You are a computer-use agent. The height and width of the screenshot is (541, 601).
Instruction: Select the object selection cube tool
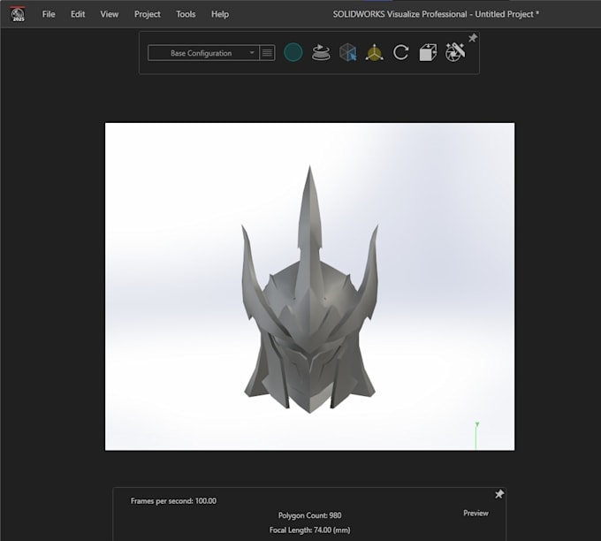click(x=348, y=52)
